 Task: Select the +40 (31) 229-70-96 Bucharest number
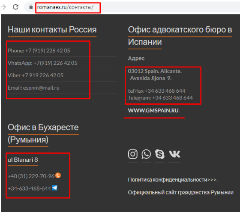click(x=31, y=176)
